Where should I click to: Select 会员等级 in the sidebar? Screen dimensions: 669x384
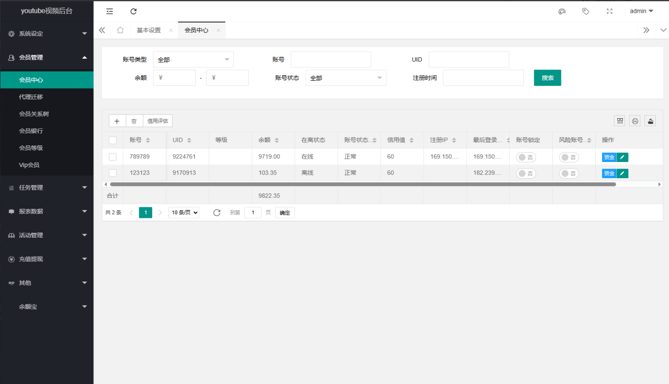tap(47, 148)
